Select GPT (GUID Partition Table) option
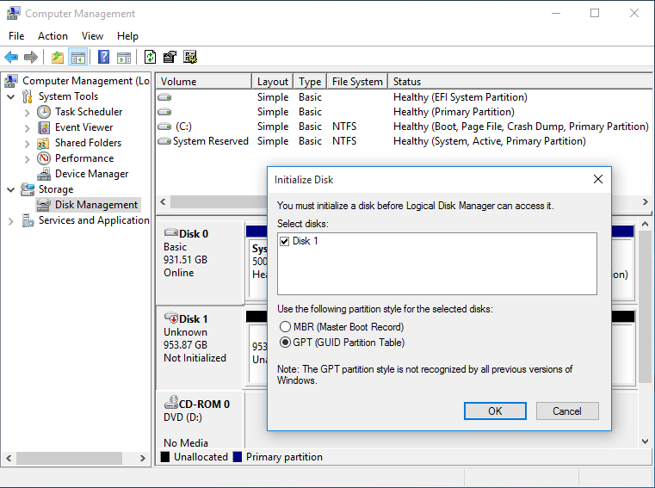The height and width of the screenshot is (488, 655). pos(286,343)
